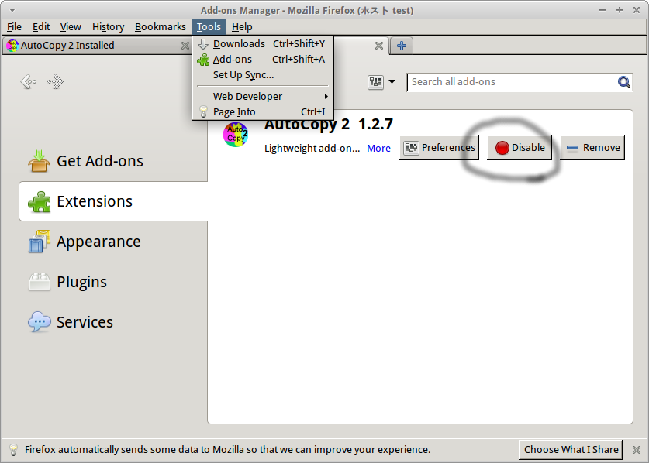Focus the Search all add-ons field

[x=520, y=82]
